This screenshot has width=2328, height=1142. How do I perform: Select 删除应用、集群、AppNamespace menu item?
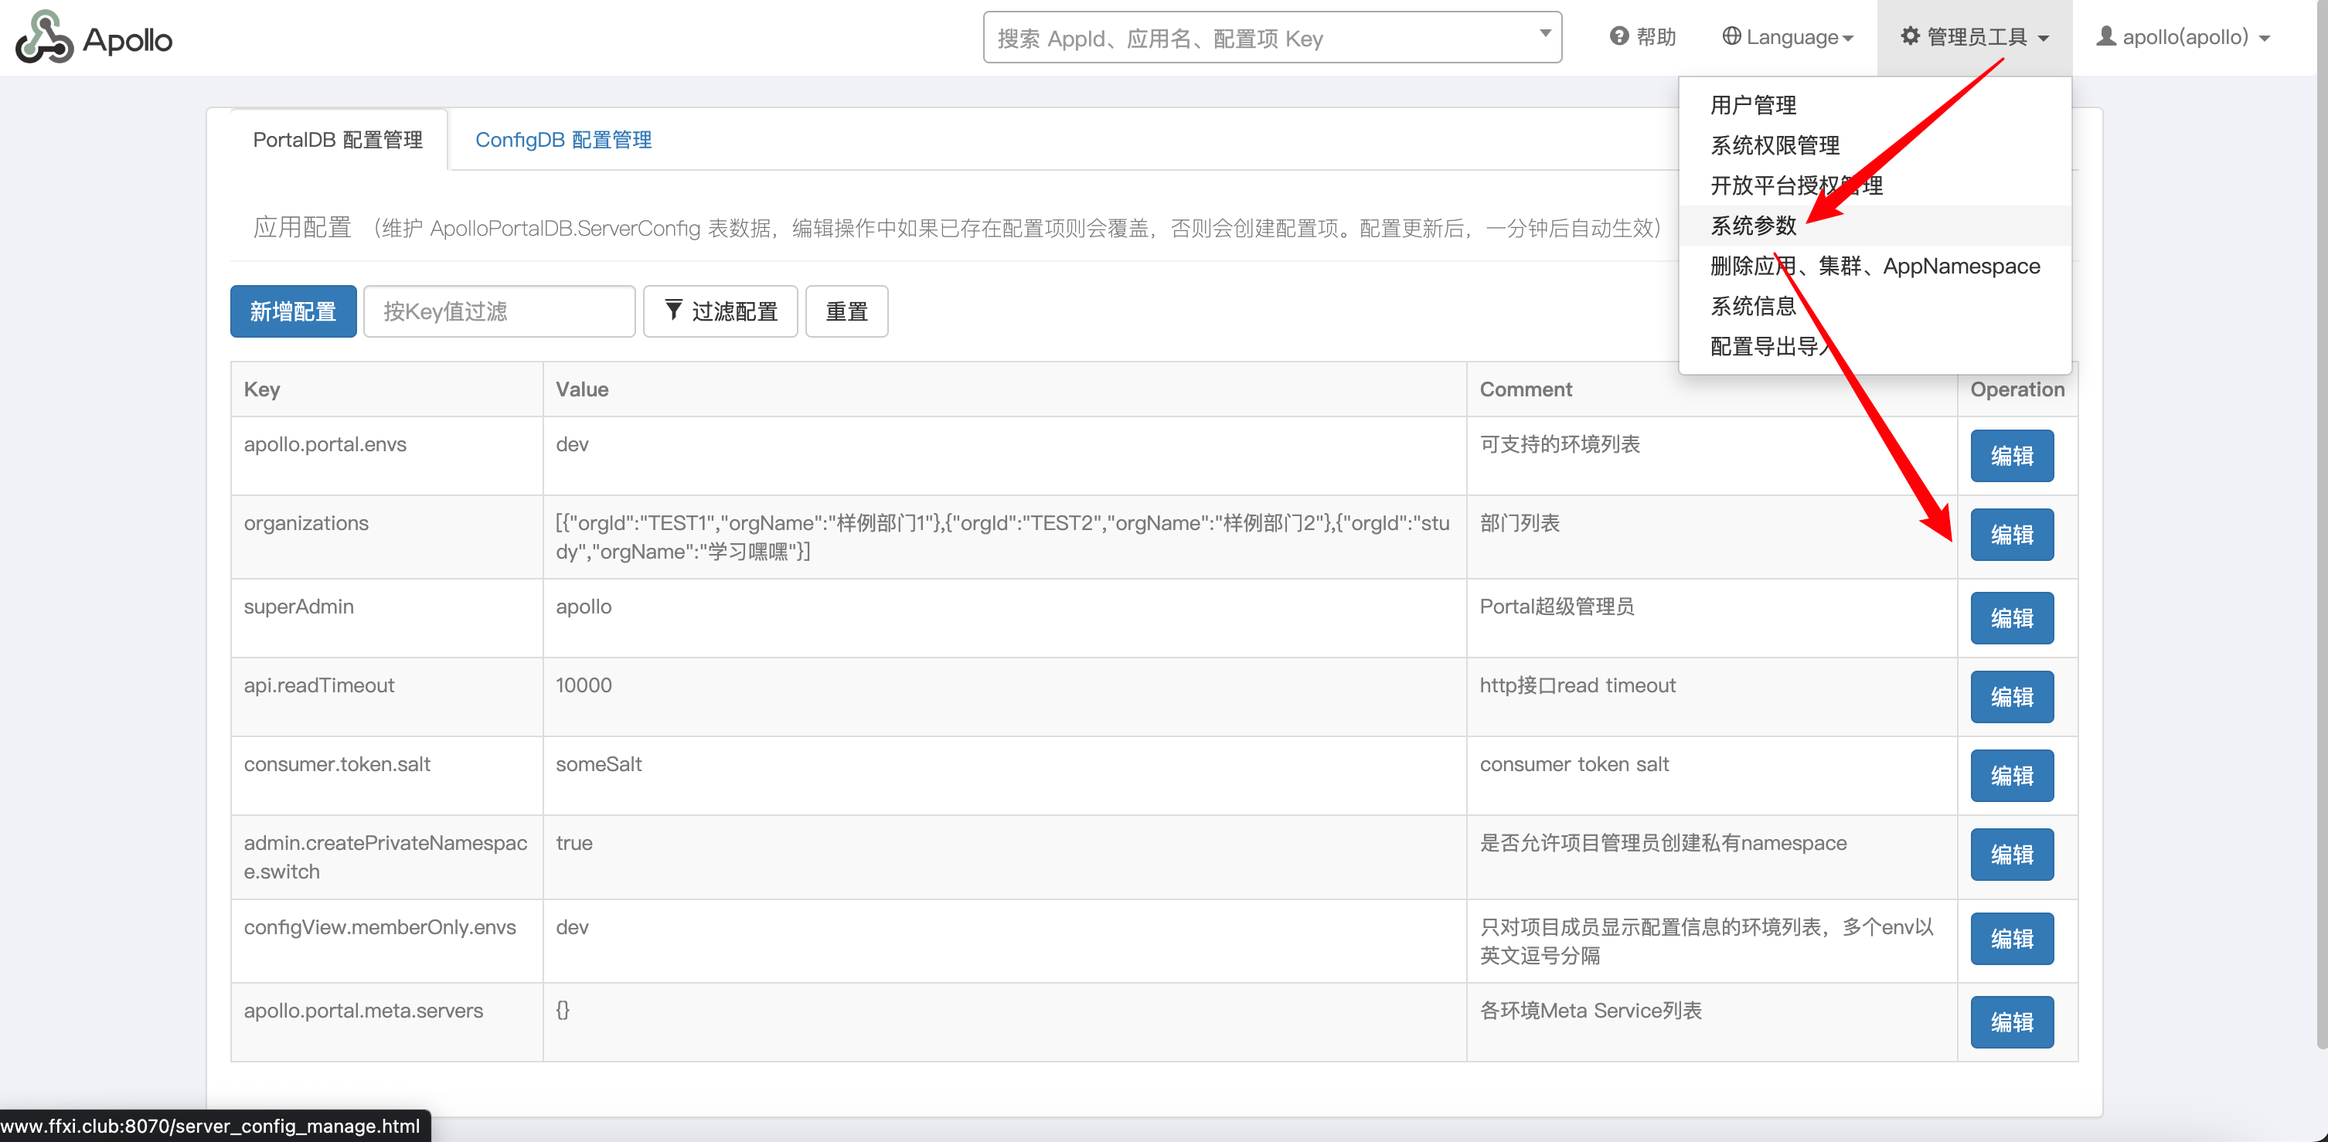point(1874,267)
